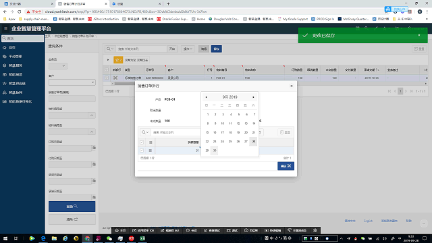Toggle the dialog grid header select-all checkbox
The height and width of the screenshot is (243, 432).
click(142, 142)
